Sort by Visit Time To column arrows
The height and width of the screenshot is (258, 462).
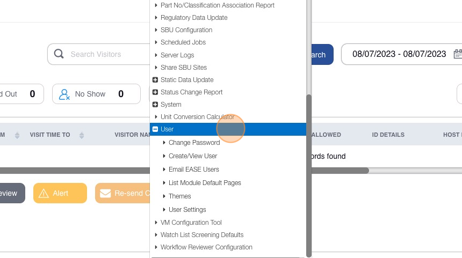pyautogui.click(x=82, y=135)
